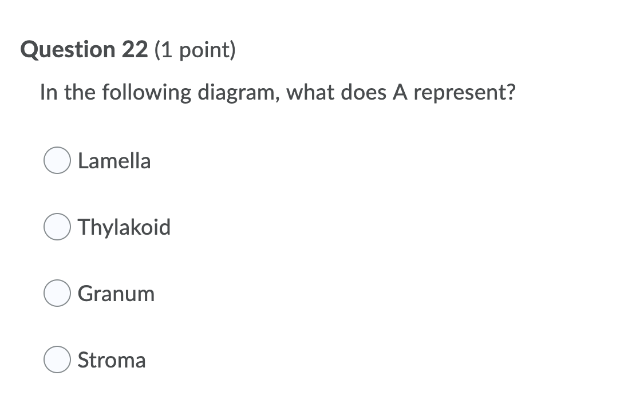Viewport: 624px width, 403px height.
Task: Click the "(1 point)" score text
Action: tap(195, 50)
